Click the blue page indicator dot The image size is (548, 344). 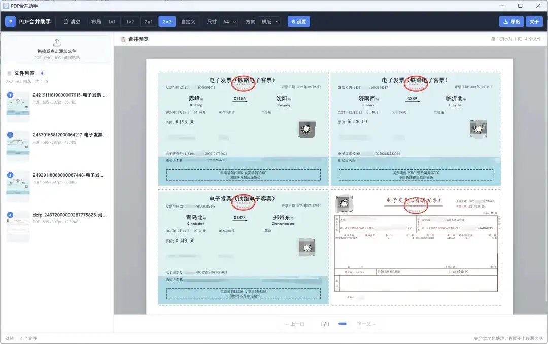tap(342, 324)
